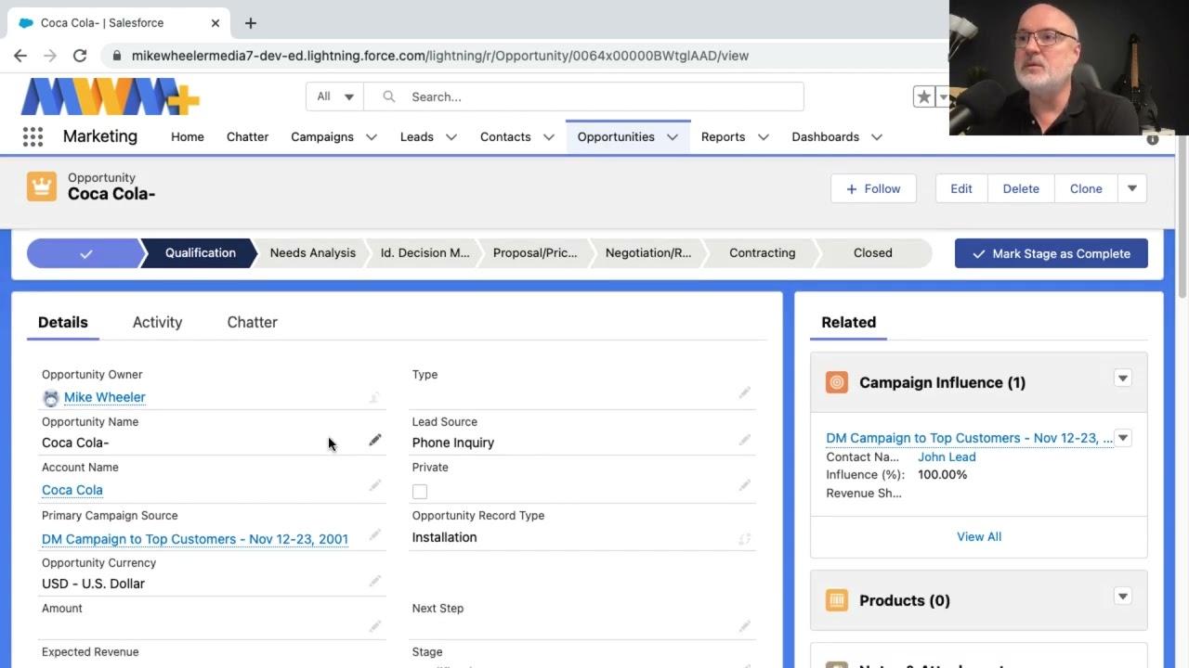Screen dimensions: 1189x668
Task: Edit Private field pencil icon
Action: [x=745, y=485]
